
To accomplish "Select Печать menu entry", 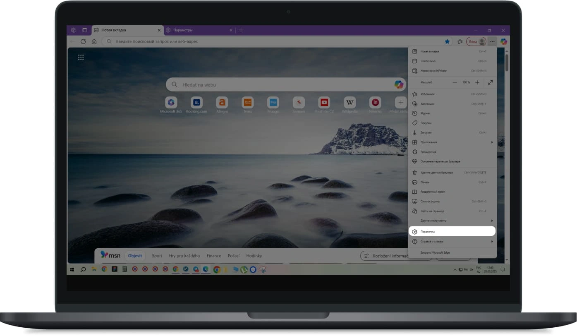I will click(x=452, y=182).
